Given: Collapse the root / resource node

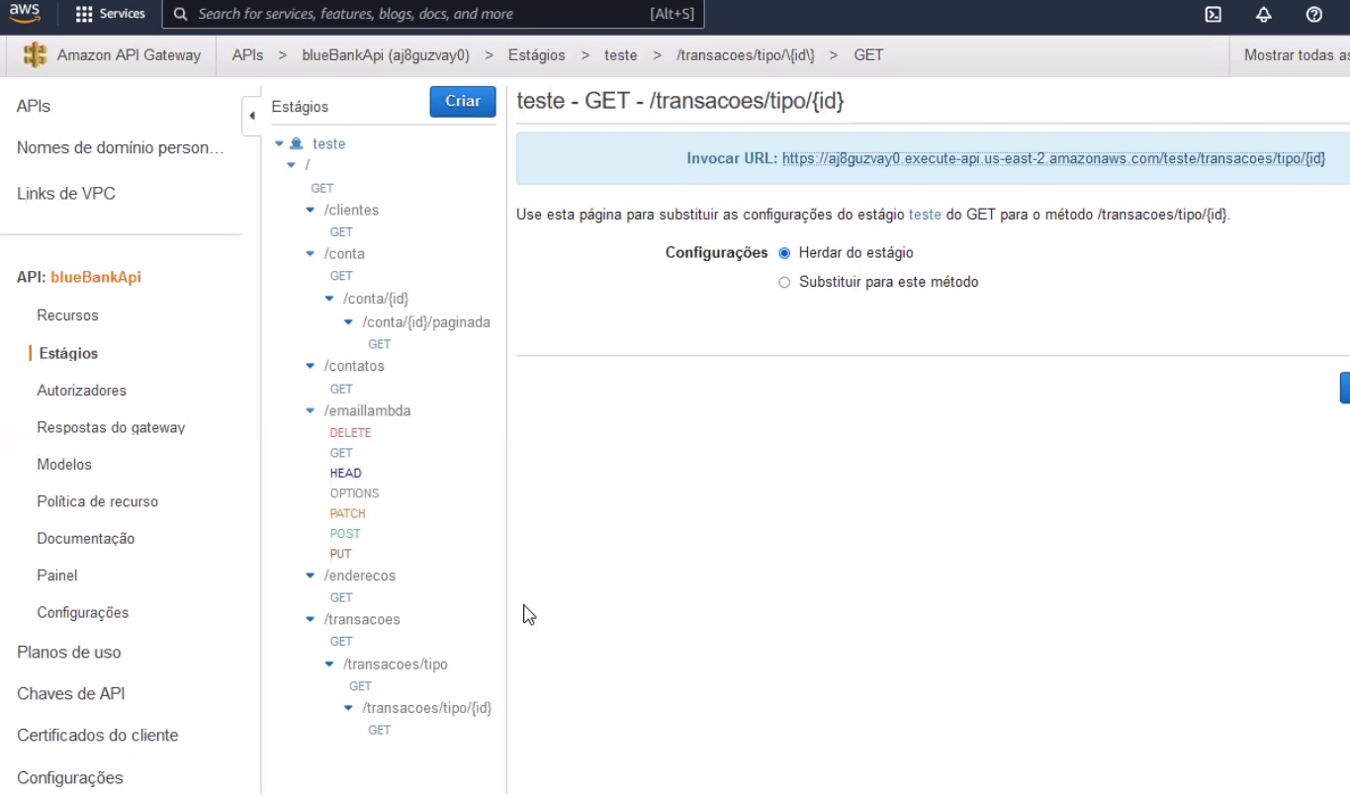Looking at the screenshot, I should (x=291, y=165).
